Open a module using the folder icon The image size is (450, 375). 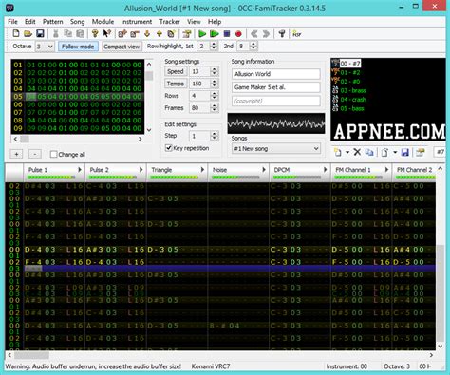[x=28, y=33]
